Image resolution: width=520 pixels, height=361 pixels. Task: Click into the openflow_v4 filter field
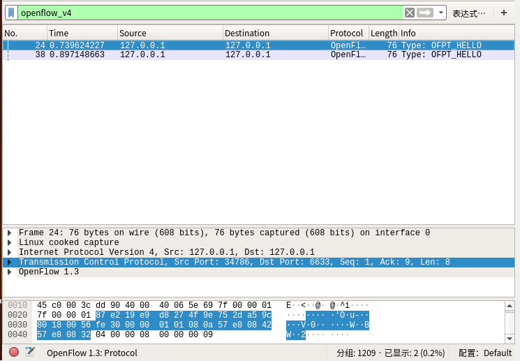coord(211,13)
